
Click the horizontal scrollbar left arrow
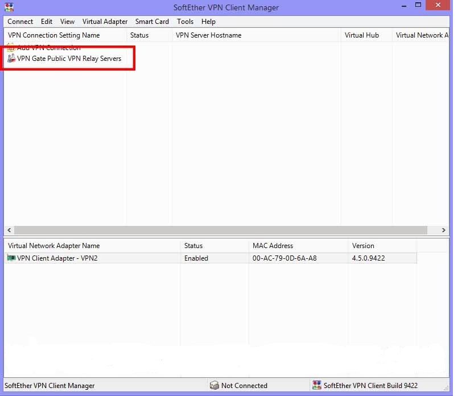pos(9,230)
